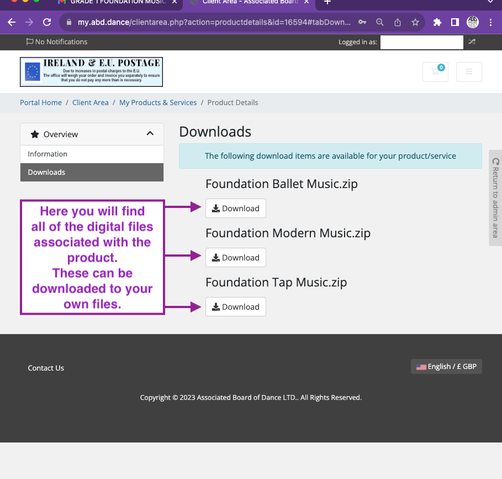Download Foundation Tap Music.zip
This screenshot has height=479, width=502.
pos(236,307)
